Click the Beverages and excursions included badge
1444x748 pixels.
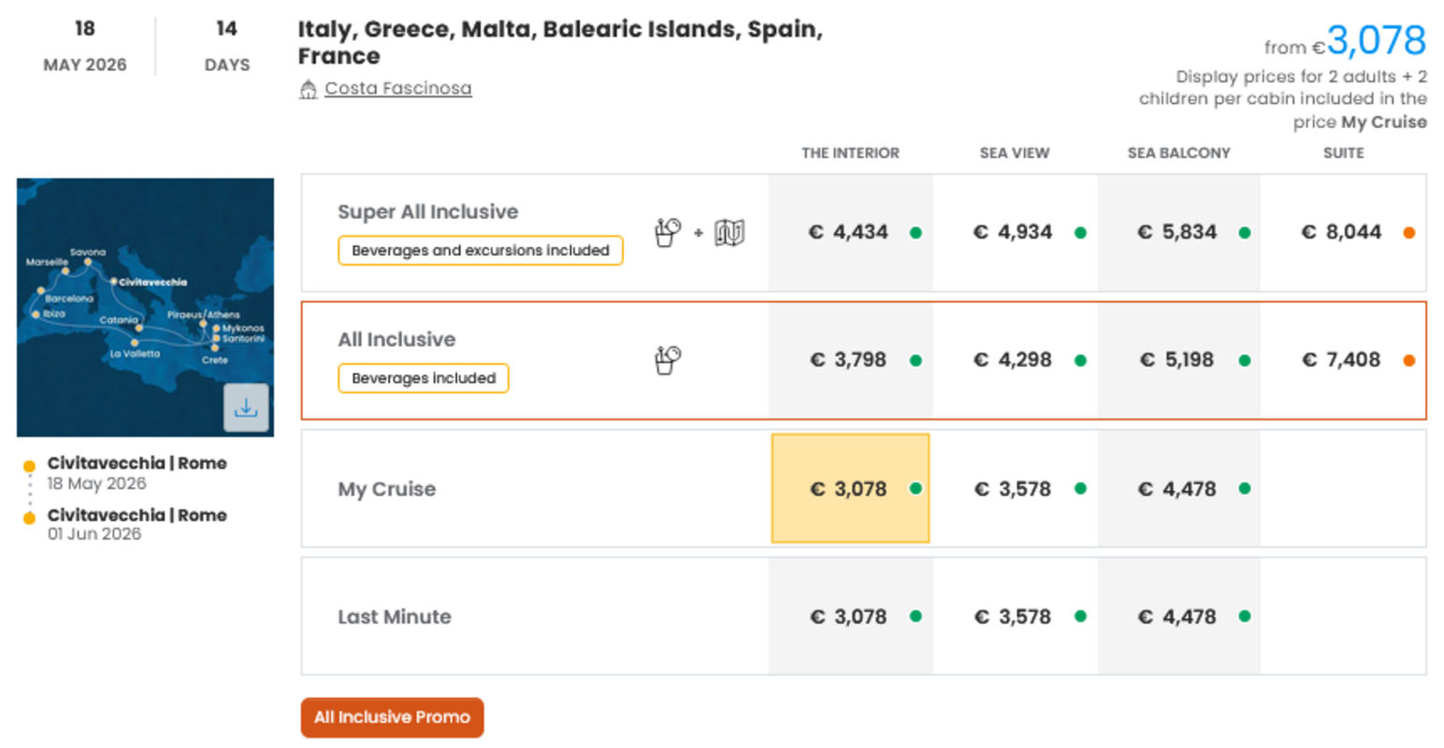[480, 251]
